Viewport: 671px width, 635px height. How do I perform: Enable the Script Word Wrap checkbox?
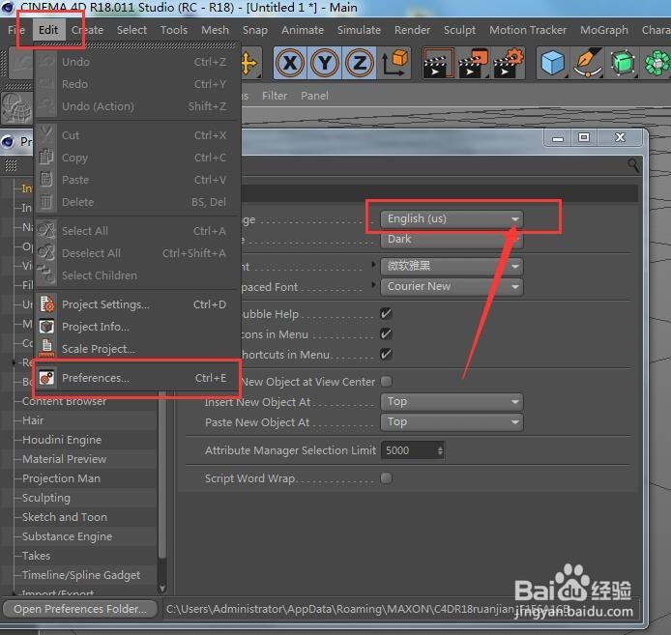coord(386,478)
